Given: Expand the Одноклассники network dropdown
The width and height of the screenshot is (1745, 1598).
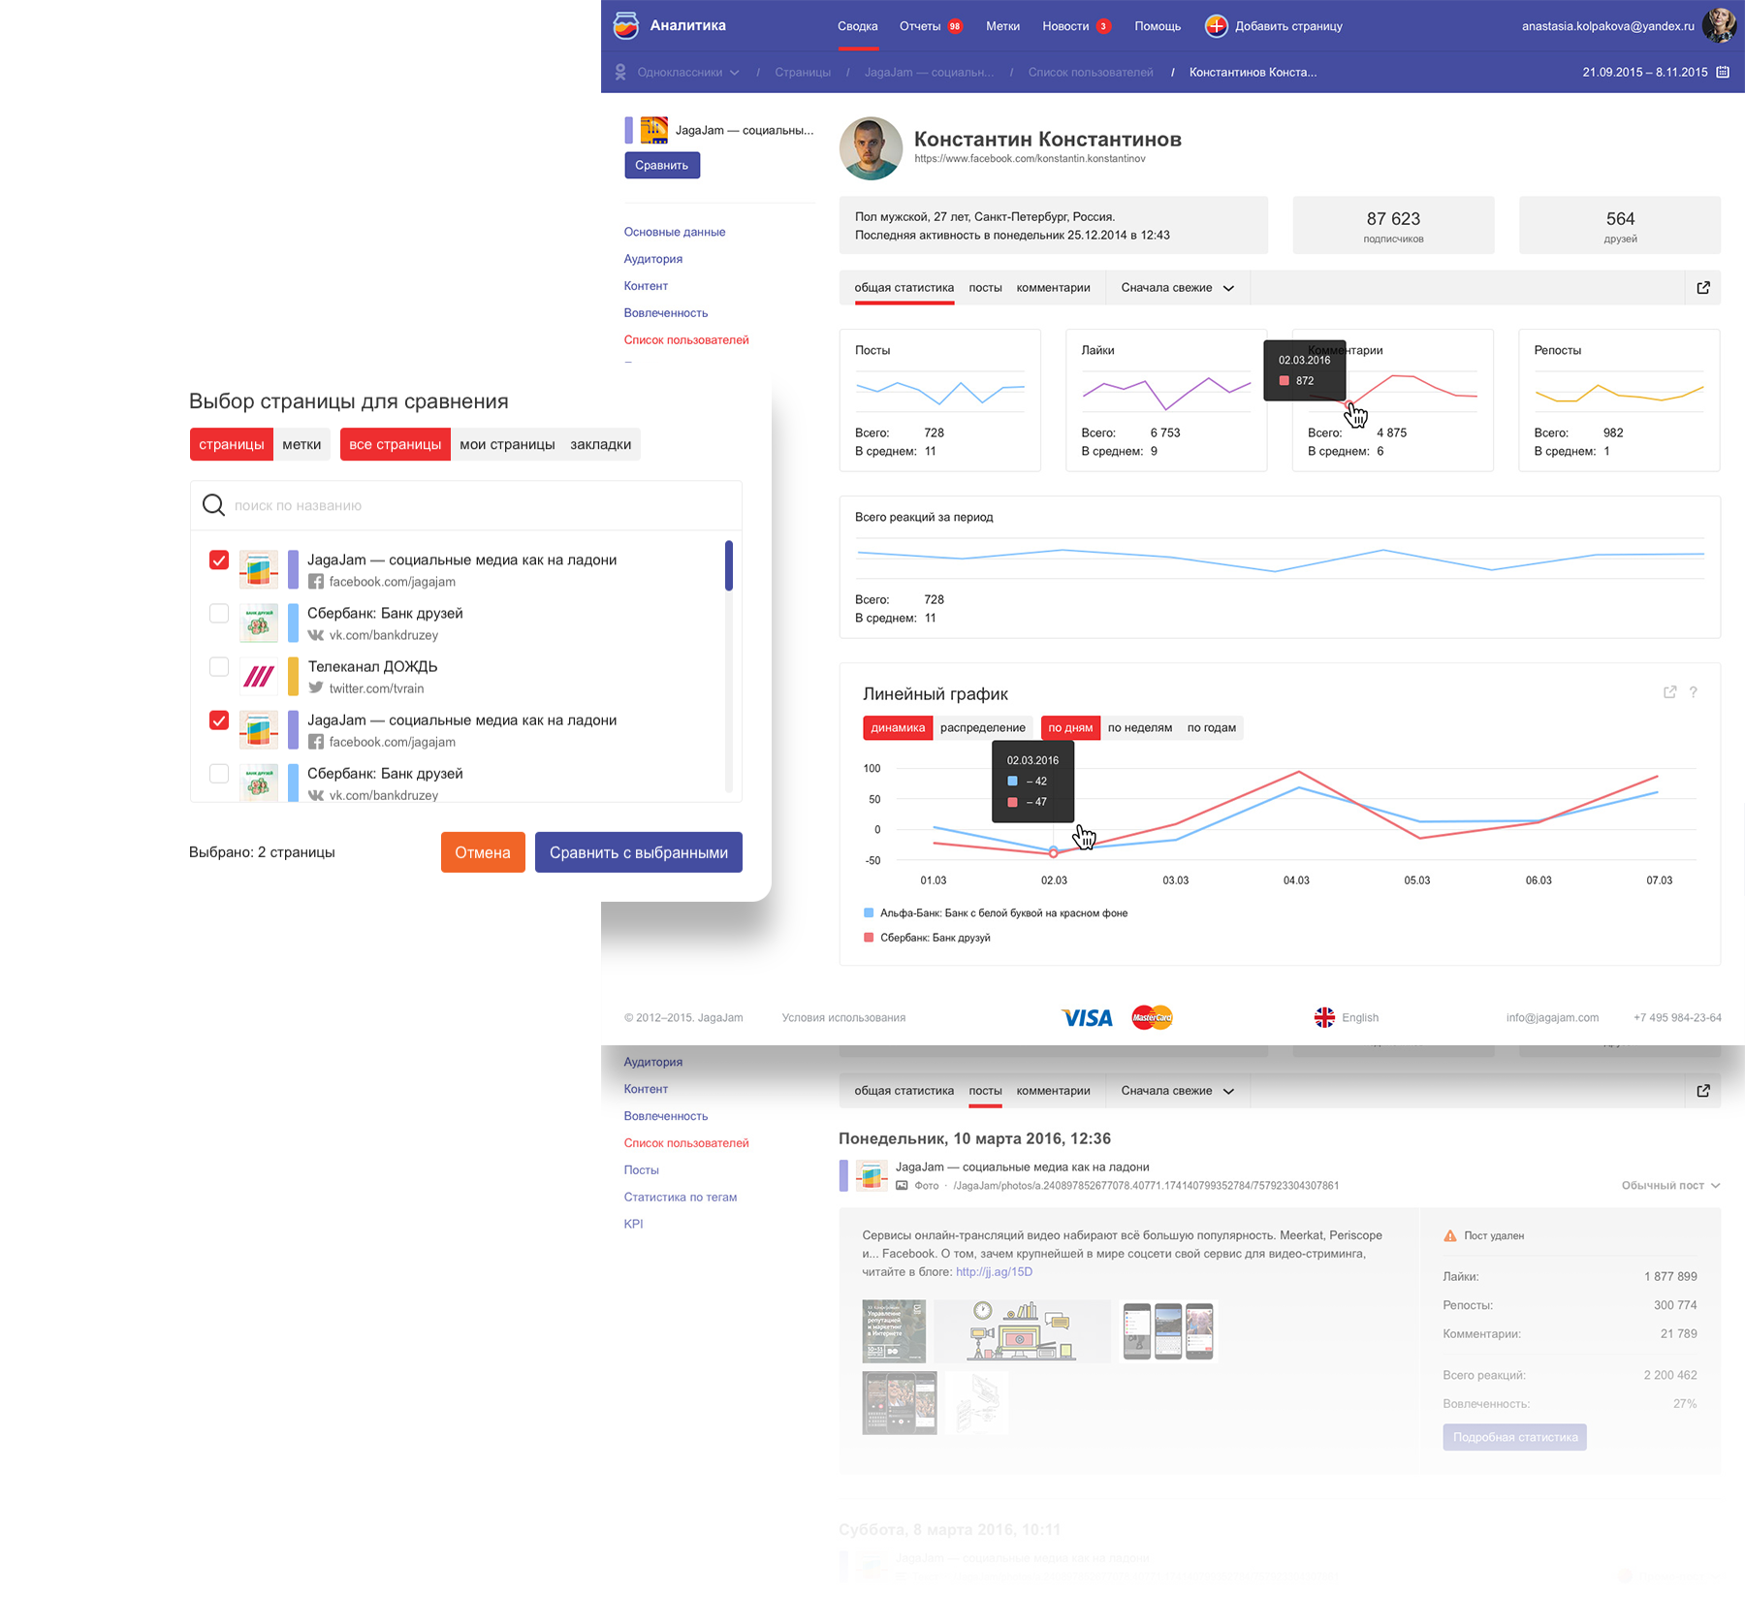Looking at the screenshot, I should pos(688,72).
